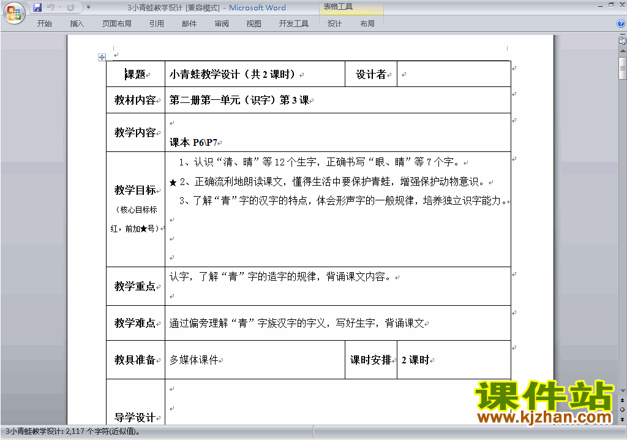This screenshot has height=440, width=627.
Task: Click the 课时安排 label cell
Action: (371, 360)
